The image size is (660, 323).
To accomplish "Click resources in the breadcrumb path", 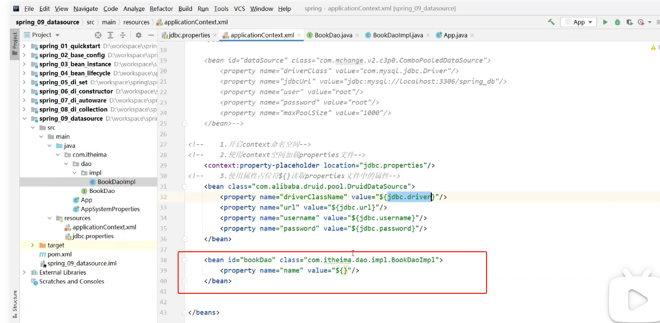I will [x=136, y=22].
